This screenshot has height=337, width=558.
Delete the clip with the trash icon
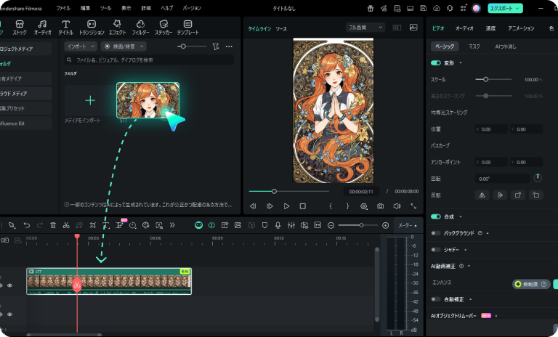coord(52,225)
